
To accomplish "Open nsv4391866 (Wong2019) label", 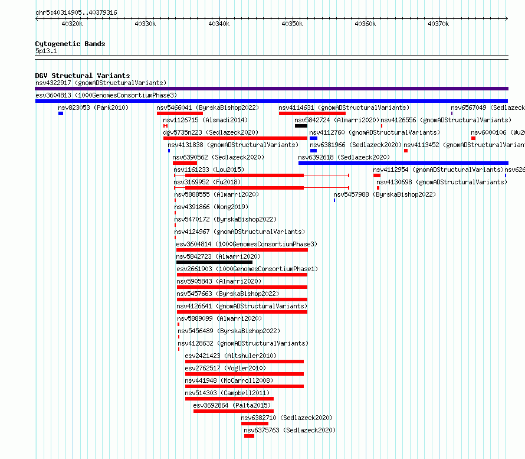I will (211, 207).
